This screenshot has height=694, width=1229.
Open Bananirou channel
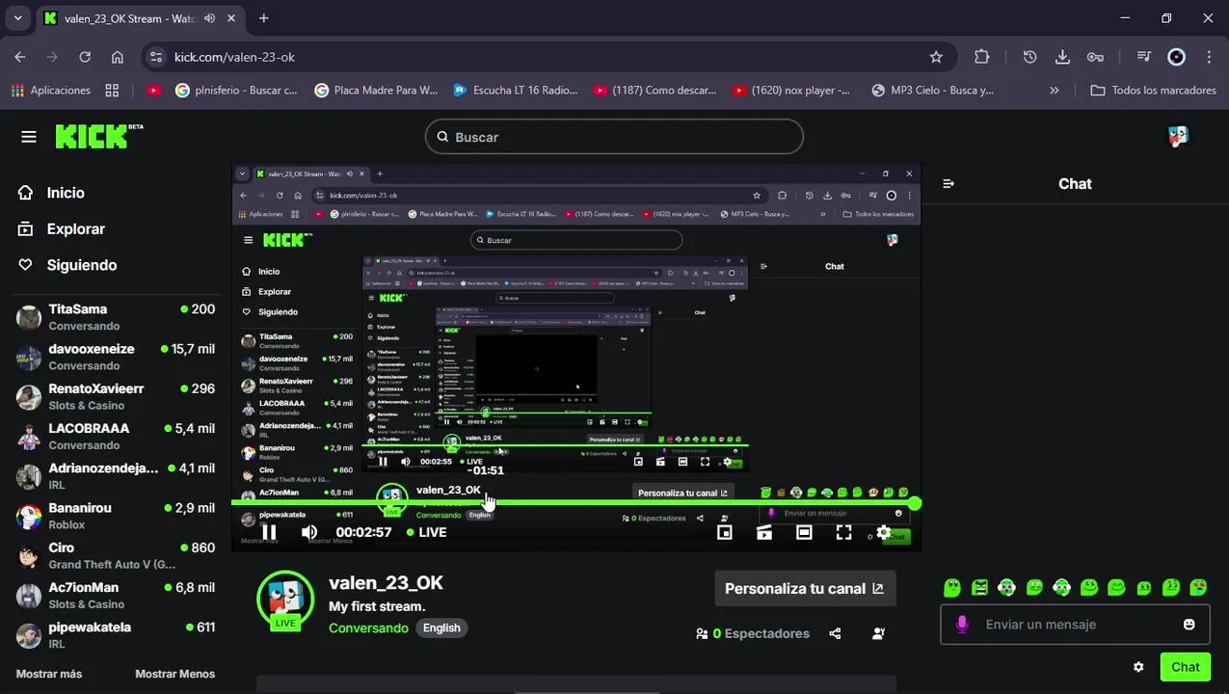coord(116,516)
